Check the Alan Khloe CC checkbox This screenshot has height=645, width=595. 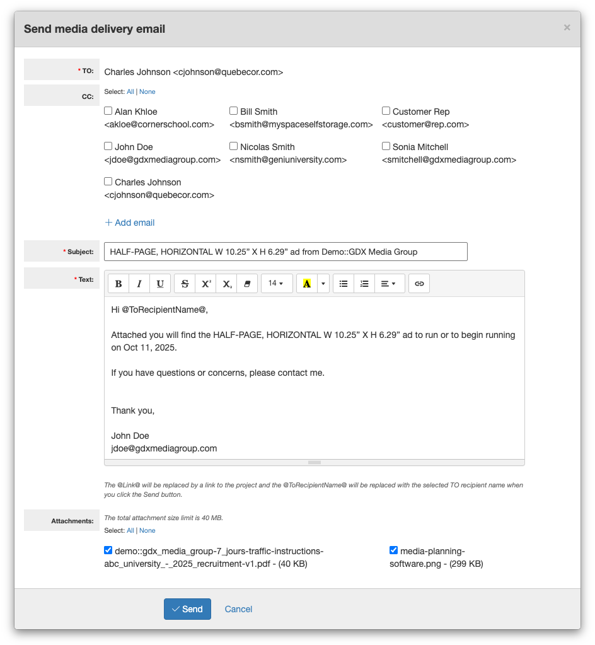pos(108,111)
